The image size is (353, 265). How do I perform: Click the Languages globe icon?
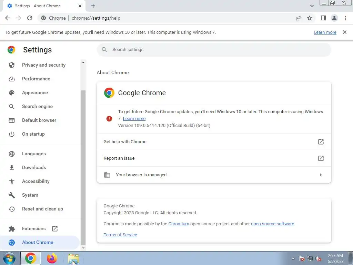pos(12,154)
